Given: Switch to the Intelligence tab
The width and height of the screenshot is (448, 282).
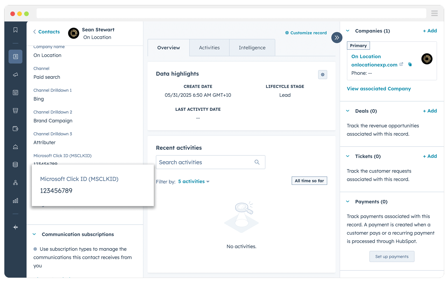Looking at the screenshot, I should 252,48.
